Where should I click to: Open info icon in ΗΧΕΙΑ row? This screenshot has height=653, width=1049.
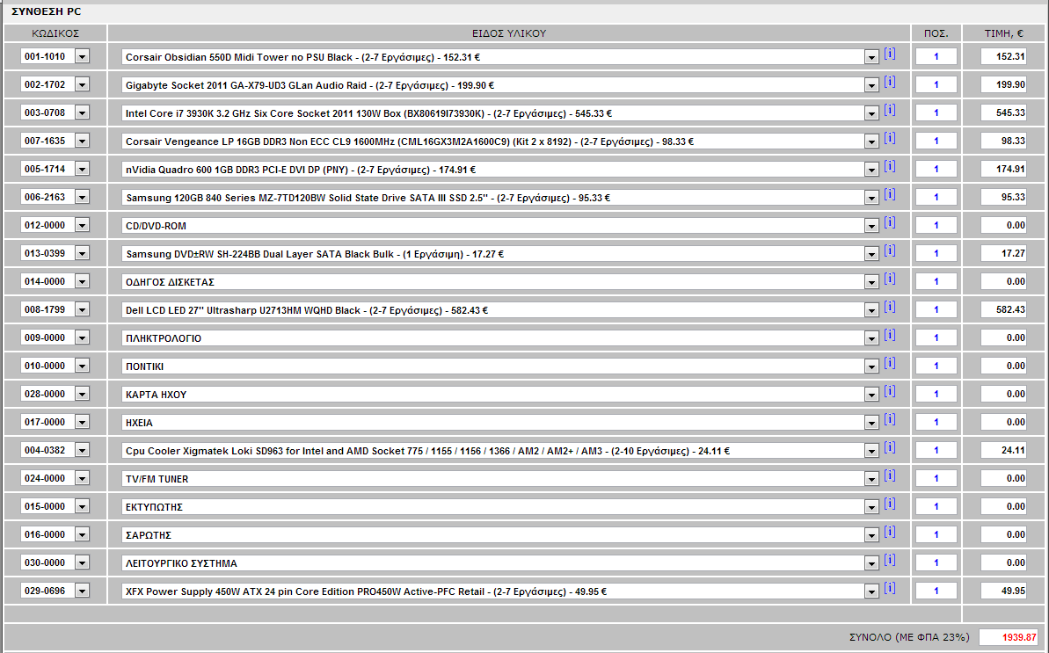click(x=890, y=419)
